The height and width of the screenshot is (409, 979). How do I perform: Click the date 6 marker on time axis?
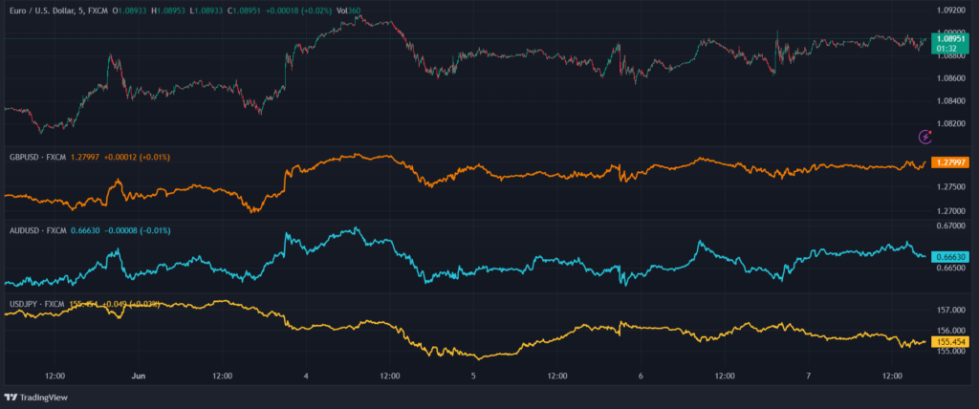641,377
